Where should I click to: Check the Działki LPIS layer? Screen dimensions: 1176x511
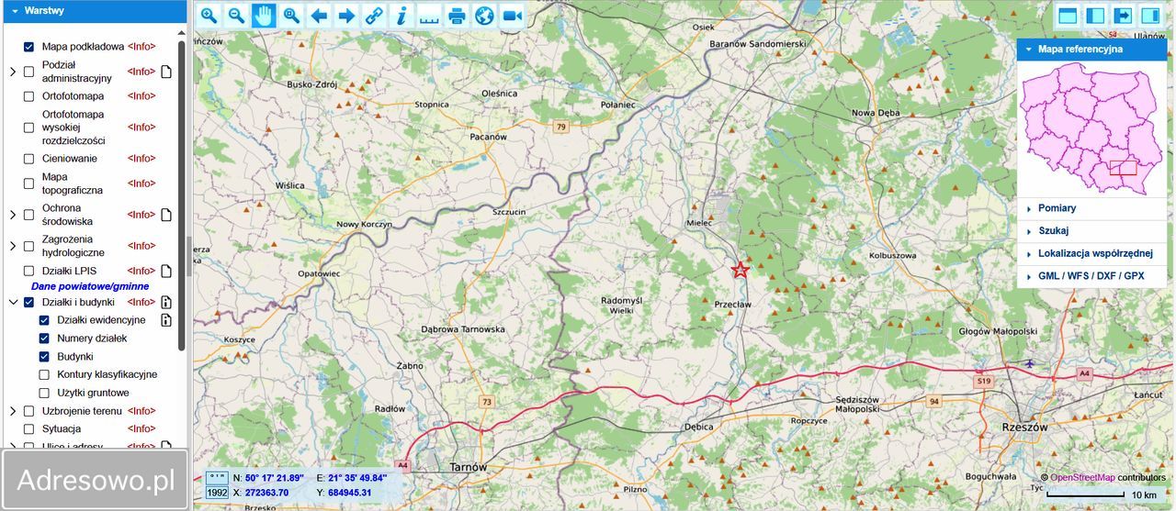(x=28, y=271)
